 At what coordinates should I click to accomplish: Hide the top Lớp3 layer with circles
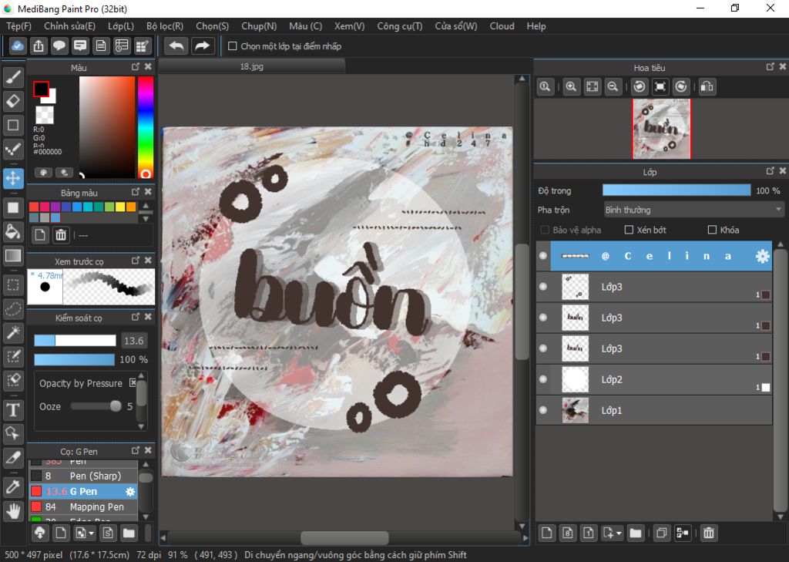pos(543,287)
